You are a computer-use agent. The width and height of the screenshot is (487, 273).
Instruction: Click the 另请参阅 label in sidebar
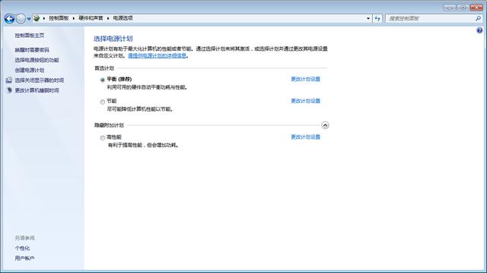point(25,238)
